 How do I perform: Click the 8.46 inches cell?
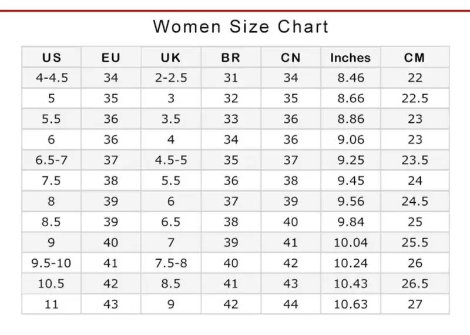(351, 78)
